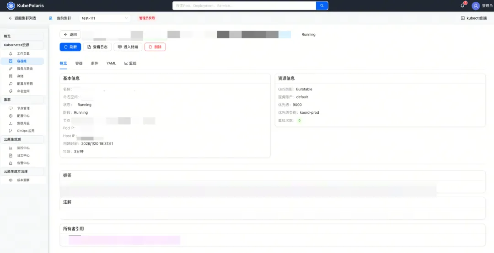Image resolution: width=494 pixels, height=253 pixels.
Task: Switch to the 条件 tab
Action: click(x=95, y=63)
